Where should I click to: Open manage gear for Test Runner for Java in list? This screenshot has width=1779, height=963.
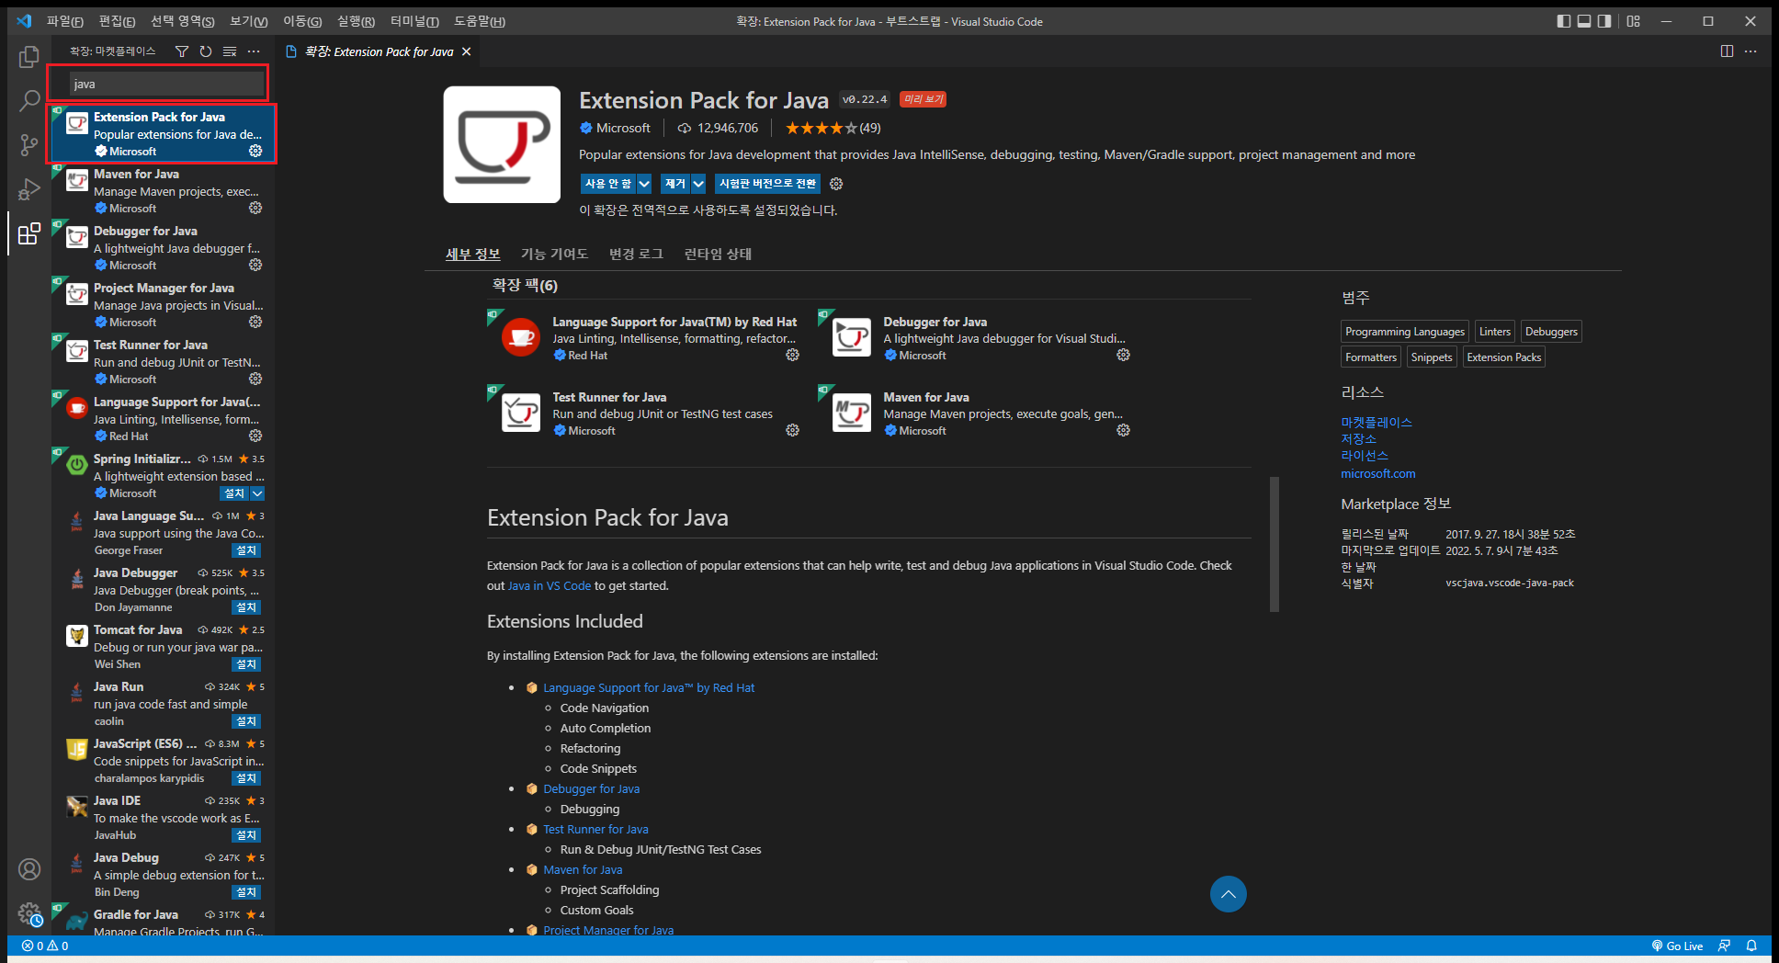pyautogui.click(x=255, y=379)
